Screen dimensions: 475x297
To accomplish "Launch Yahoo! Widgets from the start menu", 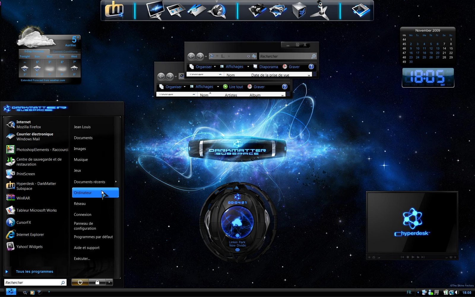I will click(36, 247).
